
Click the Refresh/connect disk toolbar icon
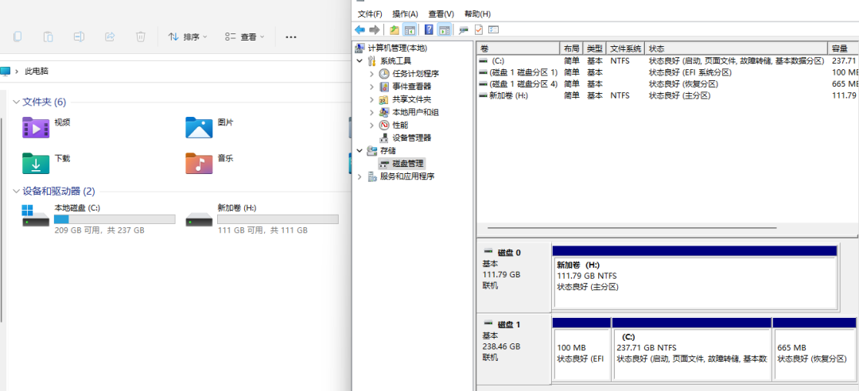[464, 29]
